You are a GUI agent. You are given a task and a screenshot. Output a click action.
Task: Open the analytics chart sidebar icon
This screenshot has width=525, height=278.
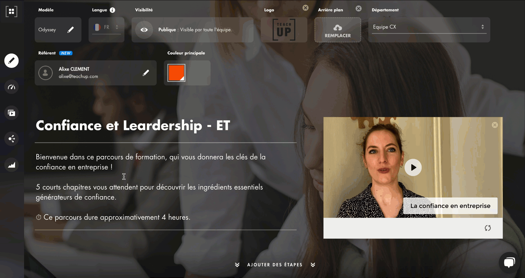coord(11,165)
